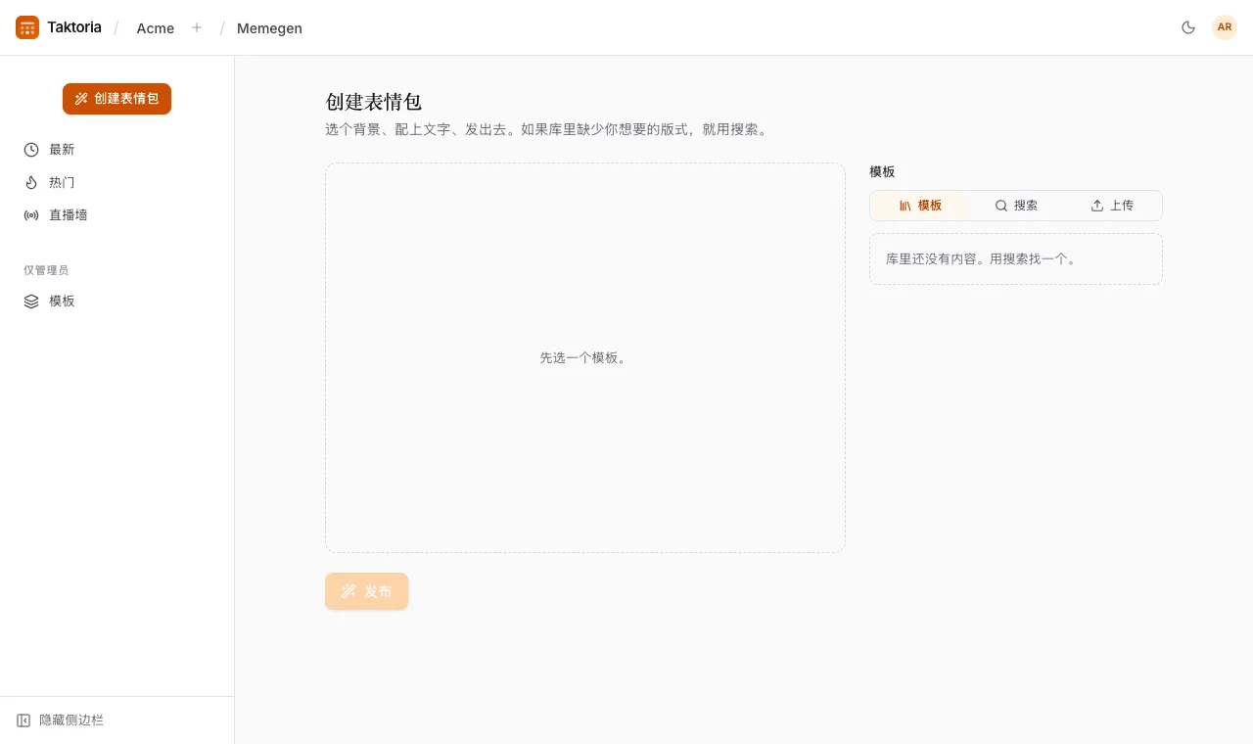The width and height of the screenshot is (1253, 744).
Task: Click the plus icon next to Acme
Action: [197, 27]
